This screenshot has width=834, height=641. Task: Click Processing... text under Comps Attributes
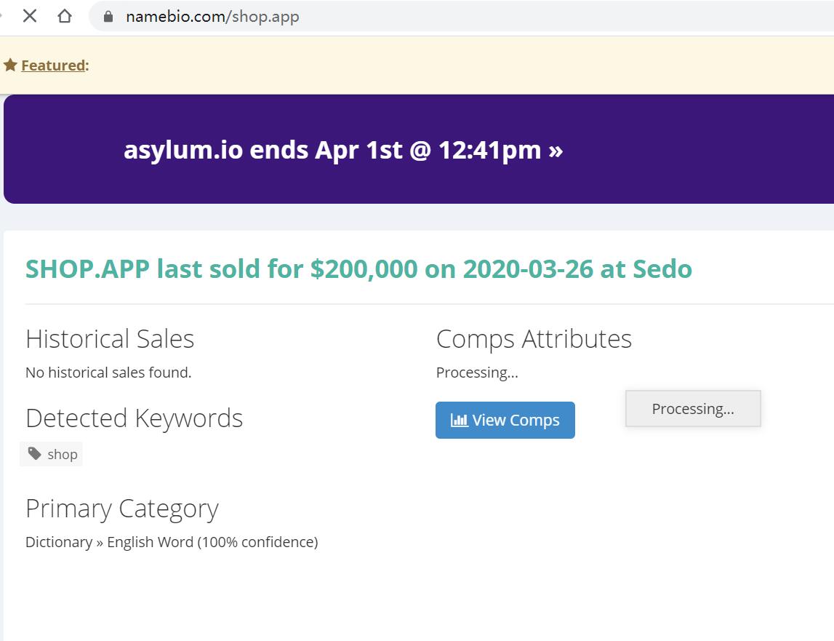pyautogui.click(x=477, y=373)
